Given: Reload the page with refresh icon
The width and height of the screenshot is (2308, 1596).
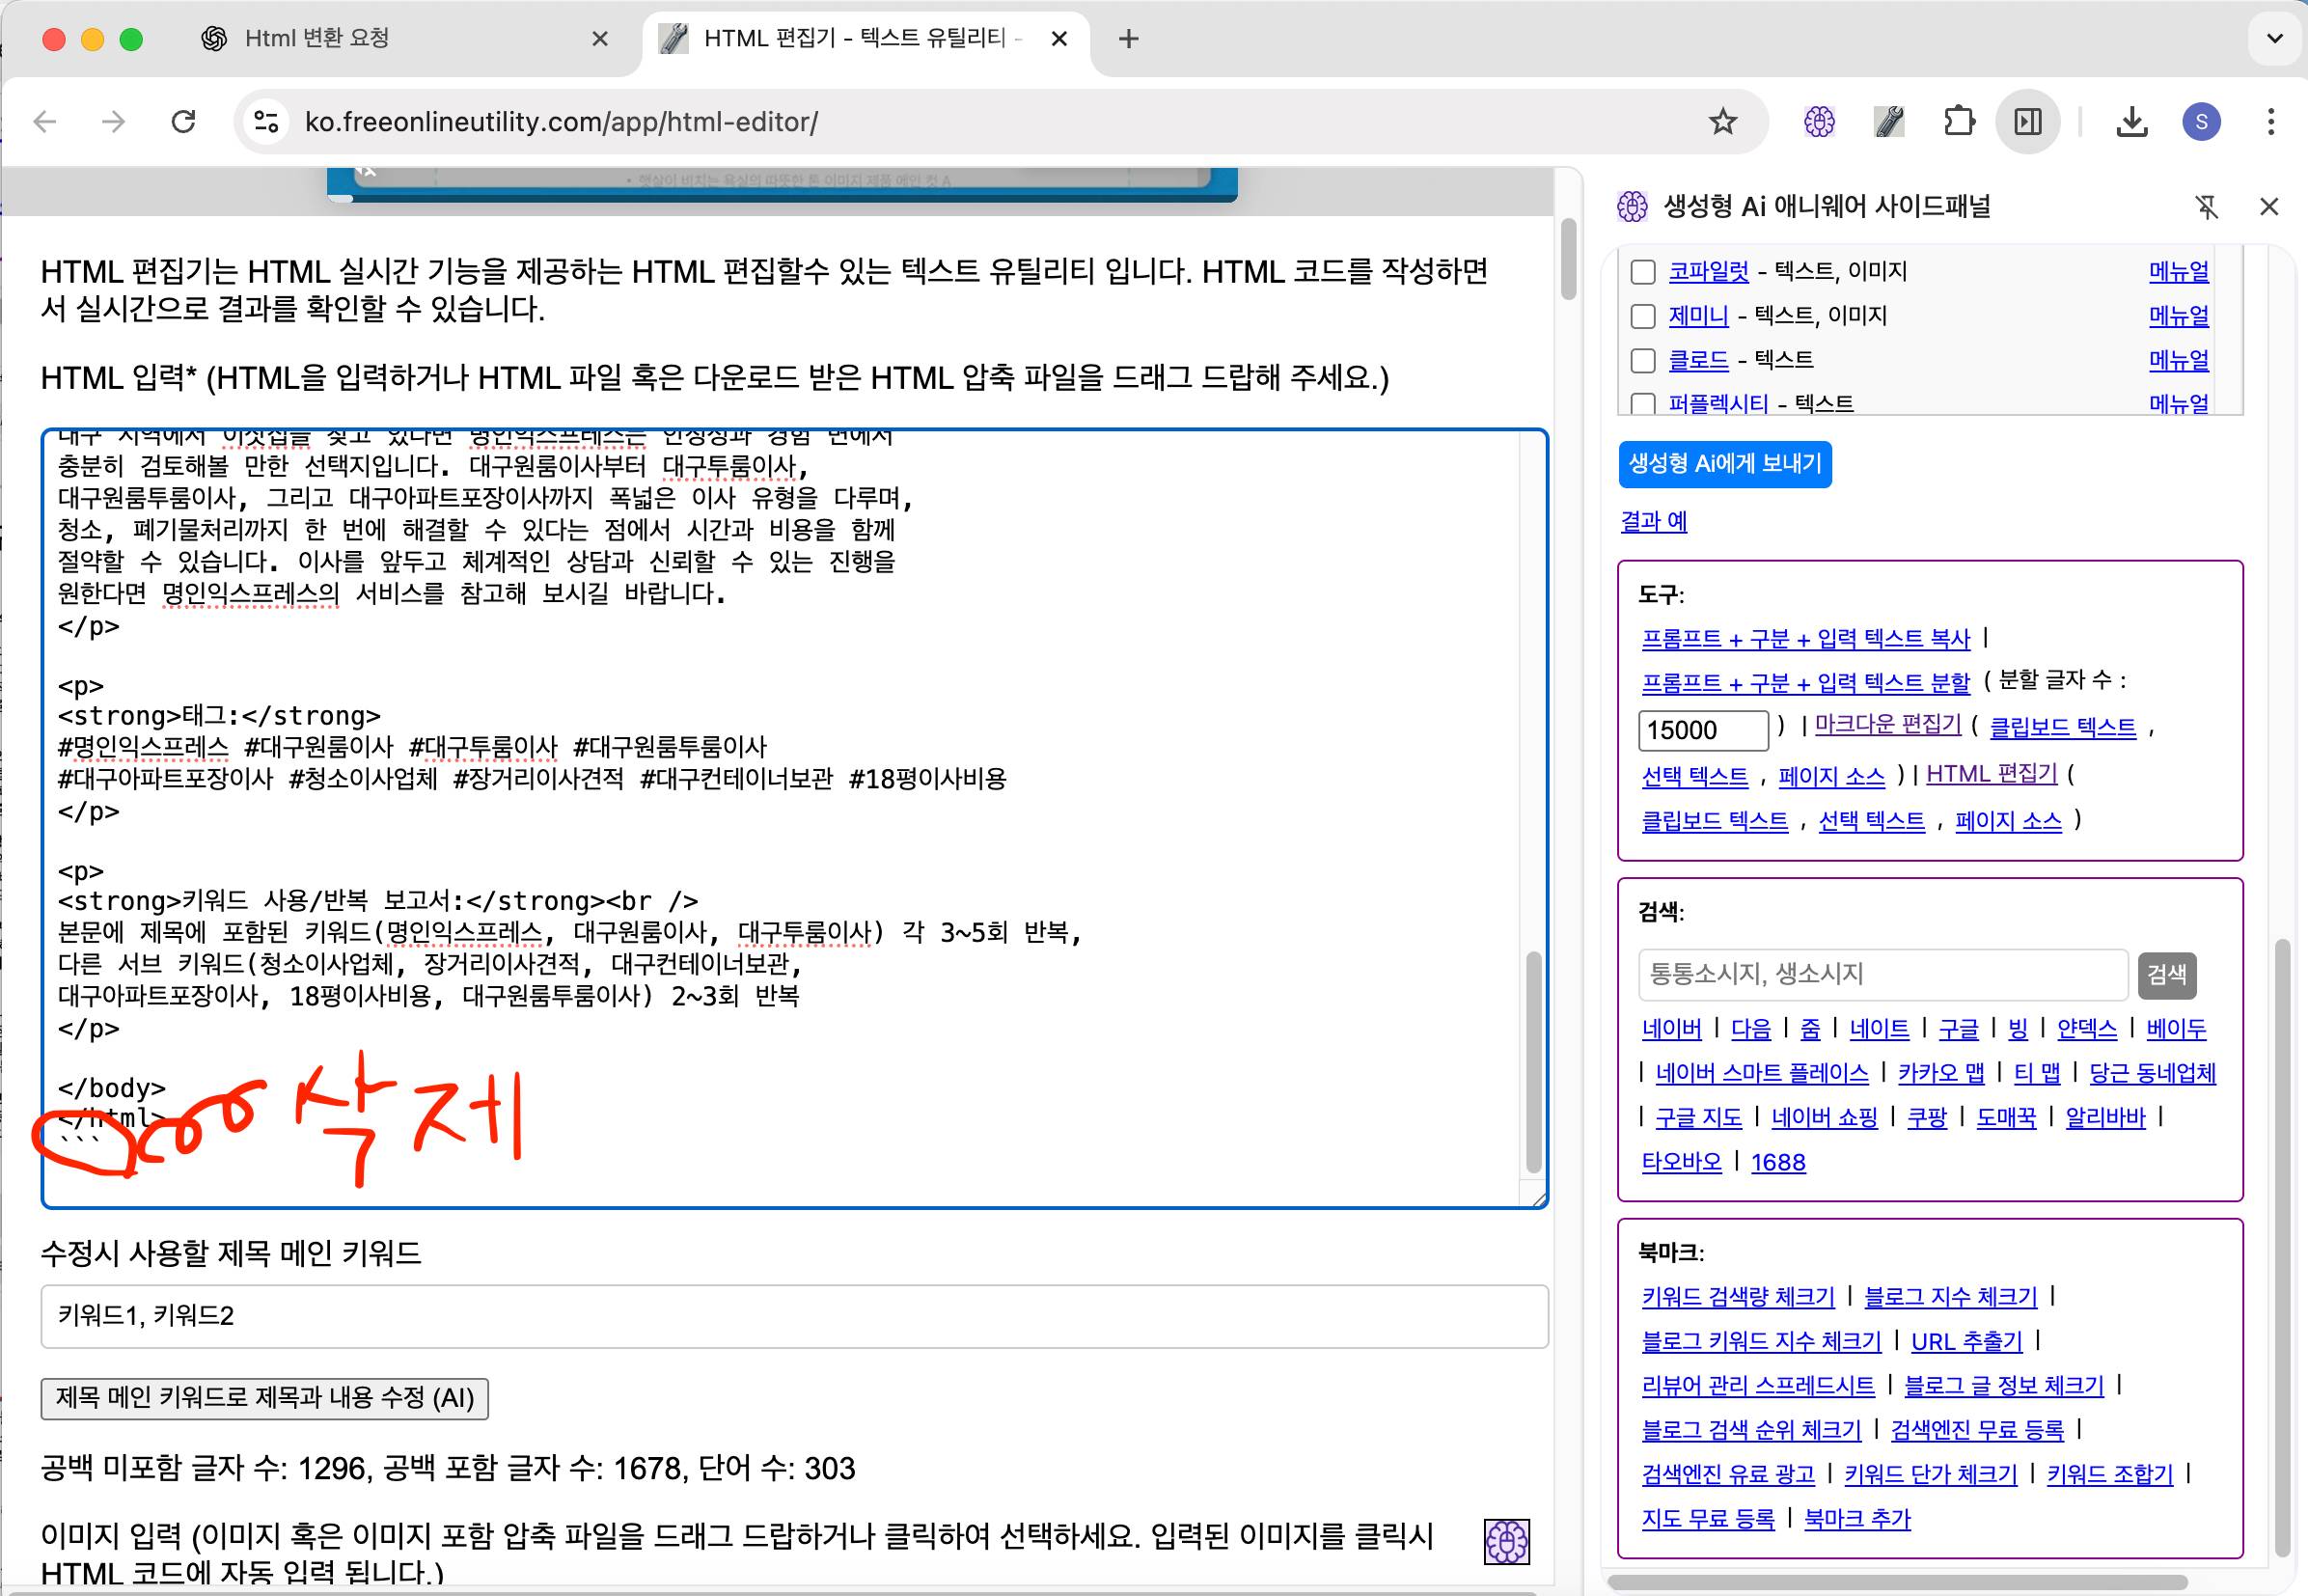Looking at the screenshot, I should click(x=183, y=122).
